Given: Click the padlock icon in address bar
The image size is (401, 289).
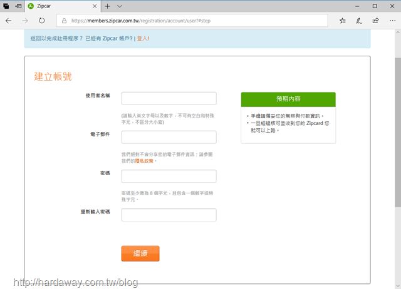Looking at the screenshot, I should click(64, 21).
